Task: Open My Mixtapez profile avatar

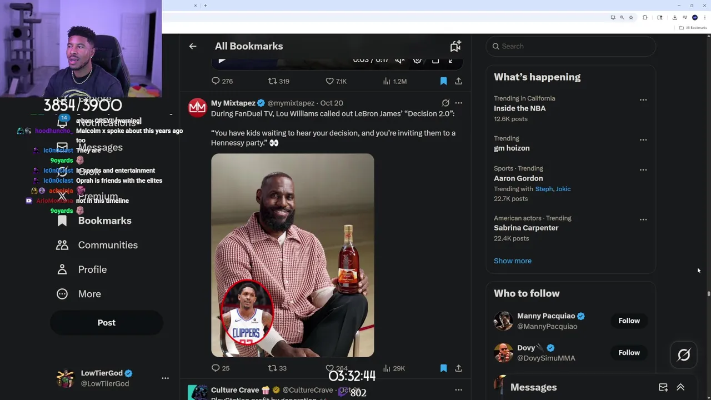Action: click(197, 107)
